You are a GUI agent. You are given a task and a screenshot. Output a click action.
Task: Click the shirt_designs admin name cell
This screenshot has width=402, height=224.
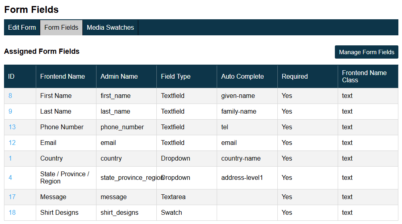[x=126, y=212]
